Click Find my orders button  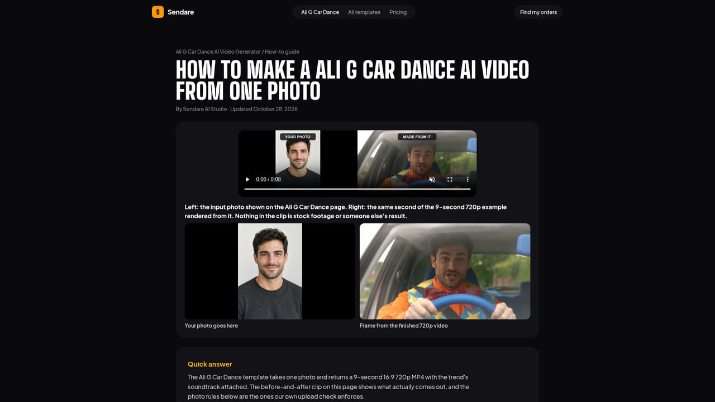[538, 12]
